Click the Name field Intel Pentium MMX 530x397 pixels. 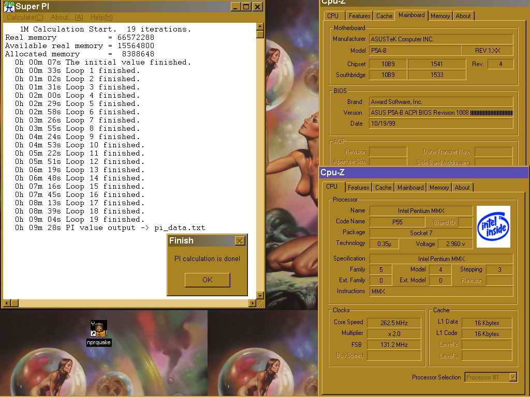tap(421, 211)
